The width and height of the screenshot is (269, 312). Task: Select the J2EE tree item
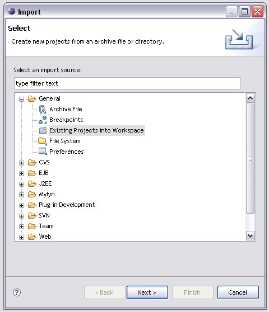(x=45, y=183)
